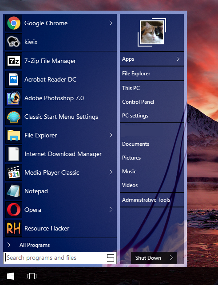Open This PC

coord(152,88)
